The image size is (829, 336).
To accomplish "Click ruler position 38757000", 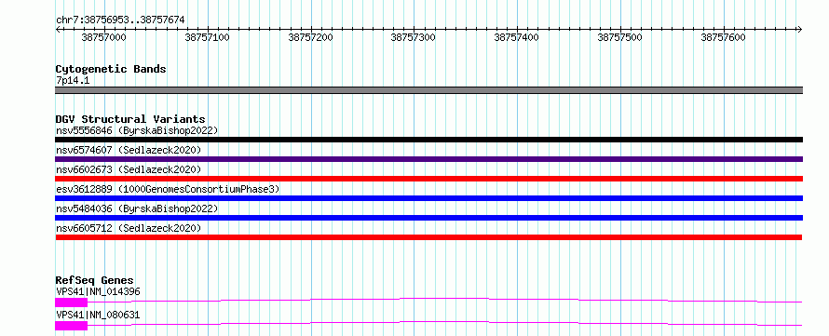I will coord(104,37).
